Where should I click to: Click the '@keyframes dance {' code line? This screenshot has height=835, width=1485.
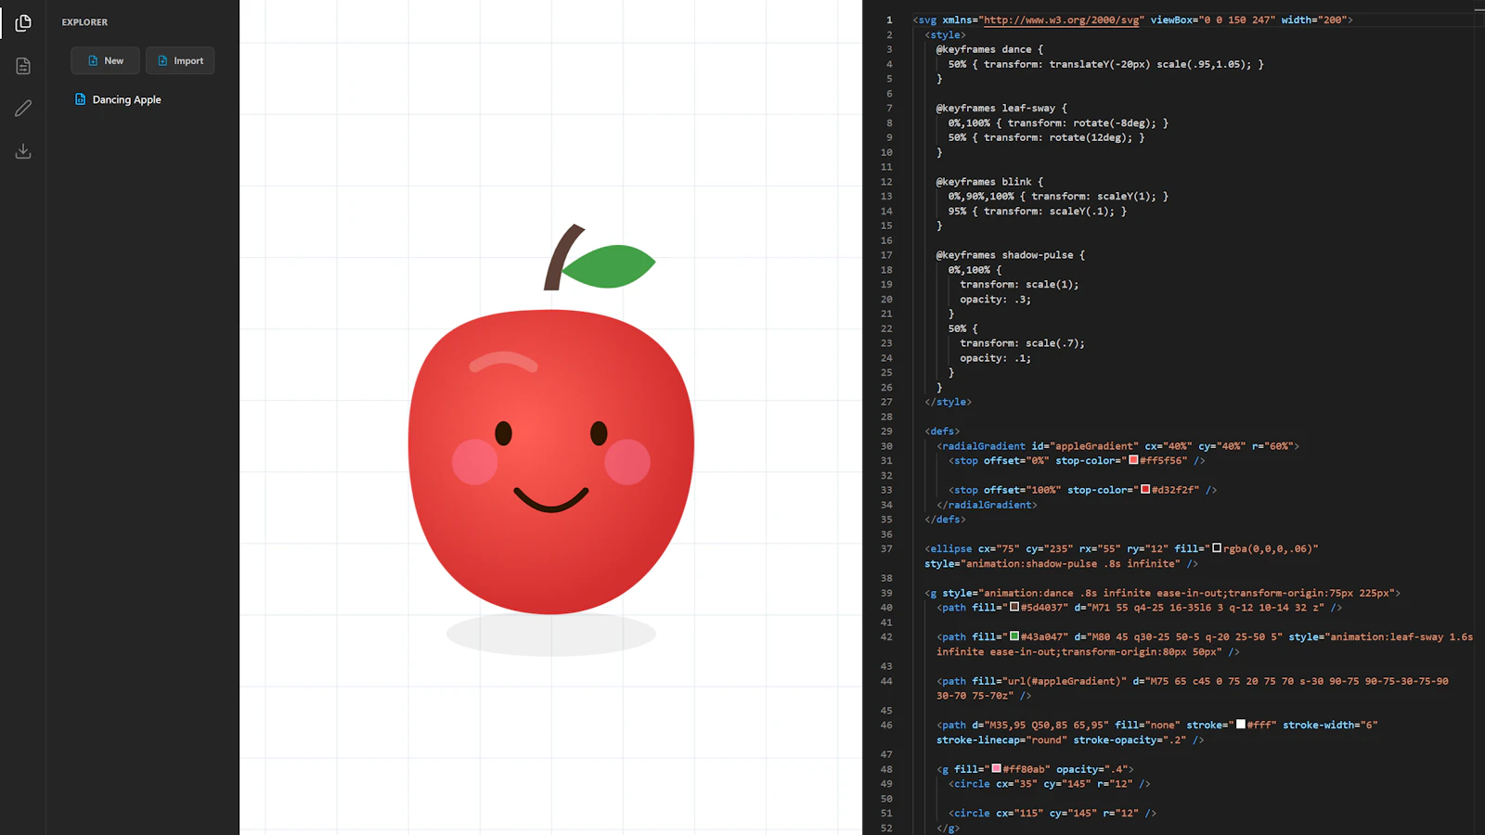click(x=989, y=49)
